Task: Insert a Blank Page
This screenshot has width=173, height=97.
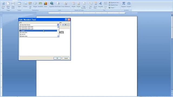Action: (x=8, y=5)
